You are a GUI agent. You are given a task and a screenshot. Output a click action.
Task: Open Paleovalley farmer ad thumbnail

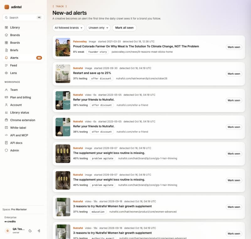pyautogui.click(x=63, y=47)
